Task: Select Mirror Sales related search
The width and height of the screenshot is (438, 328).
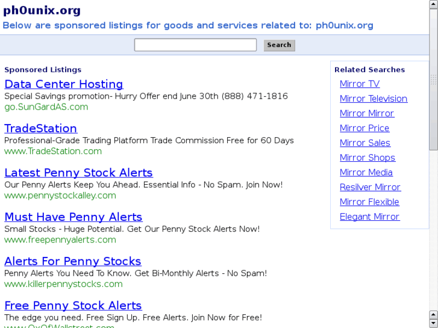Action: pyautogui.click(x=365, y=143)
